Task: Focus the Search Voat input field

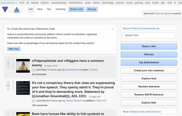Action: (149, 35)
